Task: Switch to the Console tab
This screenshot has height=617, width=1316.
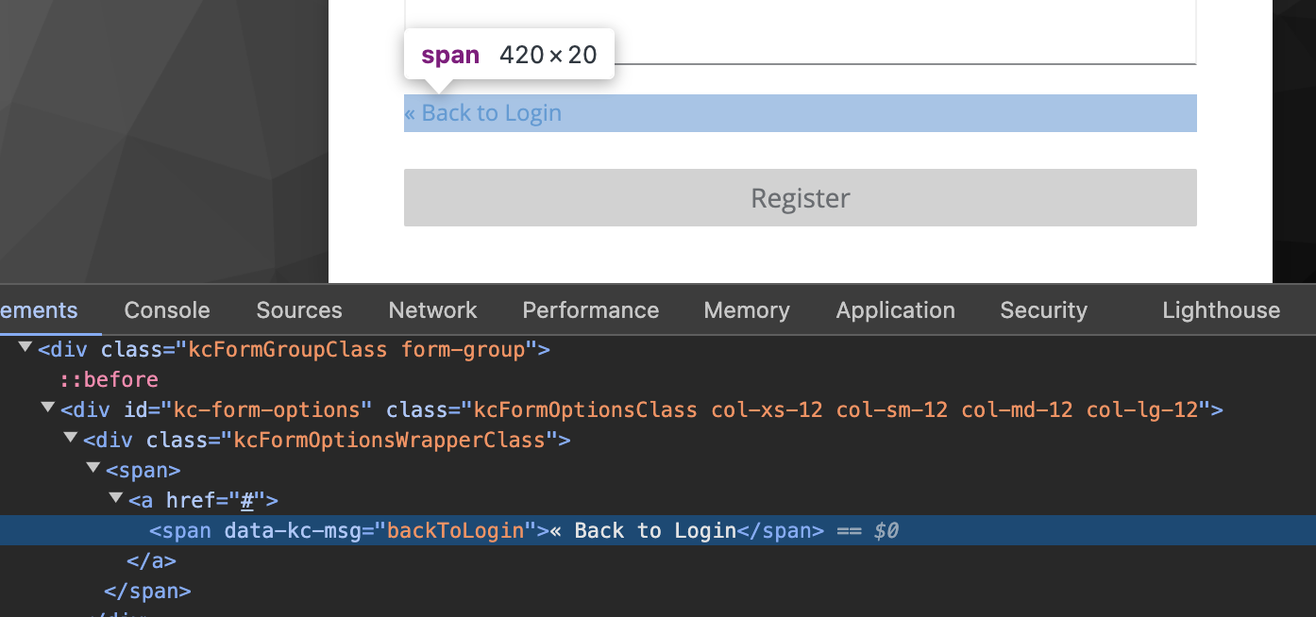Action: [x=167, y=310]
